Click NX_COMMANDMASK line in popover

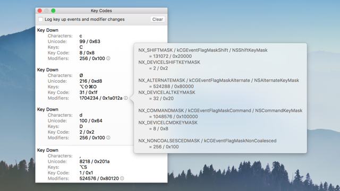pyautogui.click(x=220, y=110)
